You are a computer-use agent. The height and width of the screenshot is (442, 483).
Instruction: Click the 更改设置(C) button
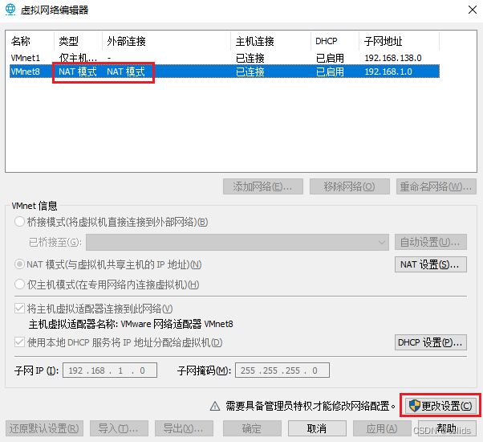(x=440, y=406)
